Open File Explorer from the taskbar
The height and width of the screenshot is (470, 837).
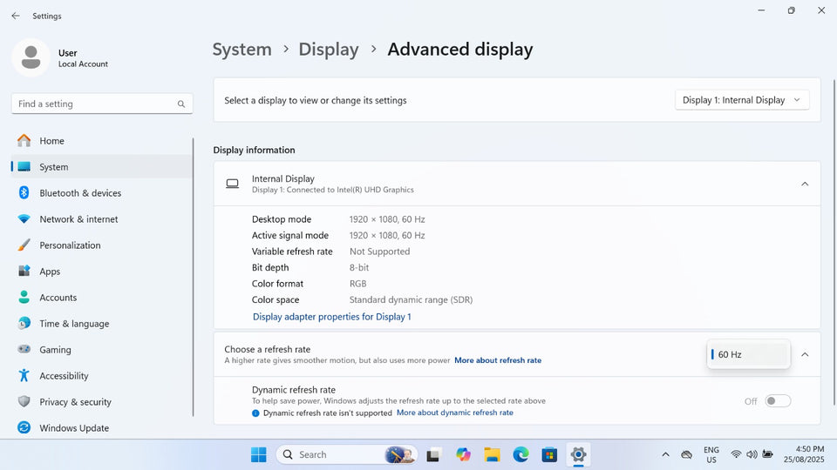(492, 454)
